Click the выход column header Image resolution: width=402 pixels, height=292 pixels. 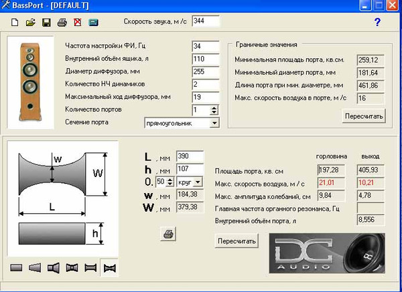click(x=371, y=156)
